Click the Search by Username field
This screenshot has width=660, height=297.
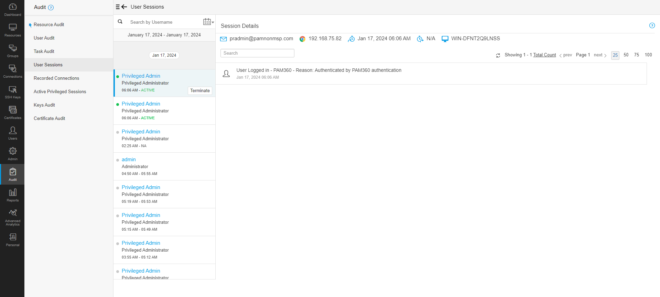tap(165, 22)
